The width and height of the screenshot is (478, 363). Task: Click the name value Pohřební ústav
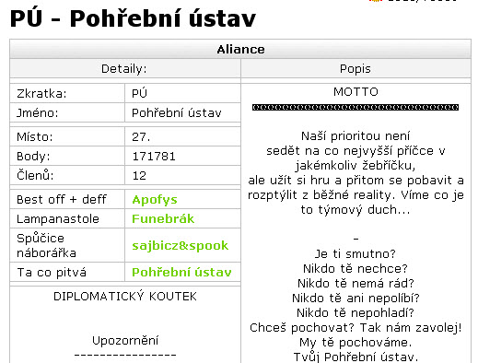pos(177,113)
